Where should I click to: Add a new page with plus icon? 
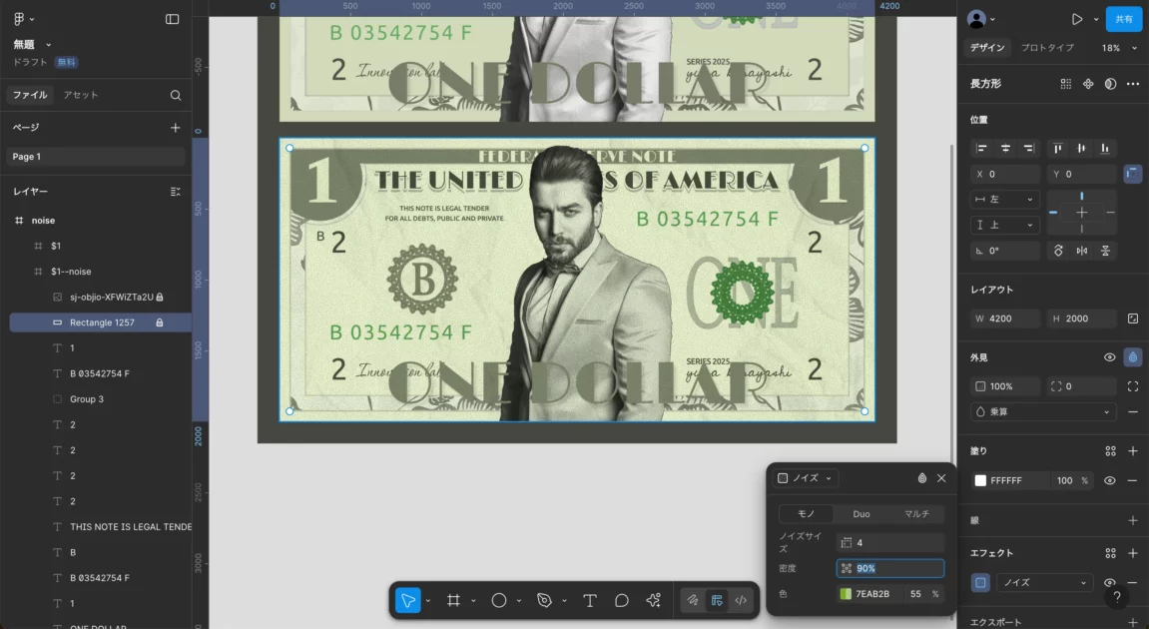pyautogui.click(x=176, y=128)
